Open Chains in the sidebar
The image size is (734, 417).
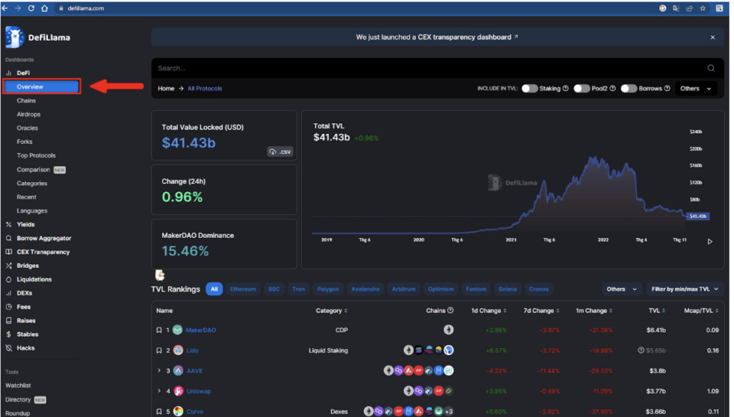coord(27,100)
